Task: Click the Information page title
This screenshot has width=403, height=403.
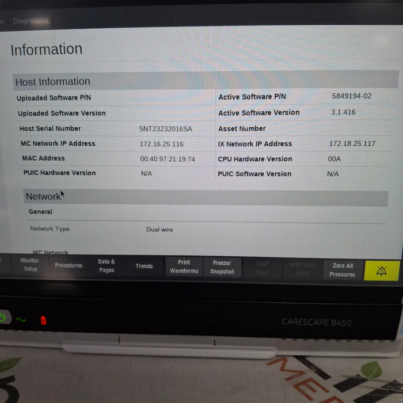Action: 46,50
